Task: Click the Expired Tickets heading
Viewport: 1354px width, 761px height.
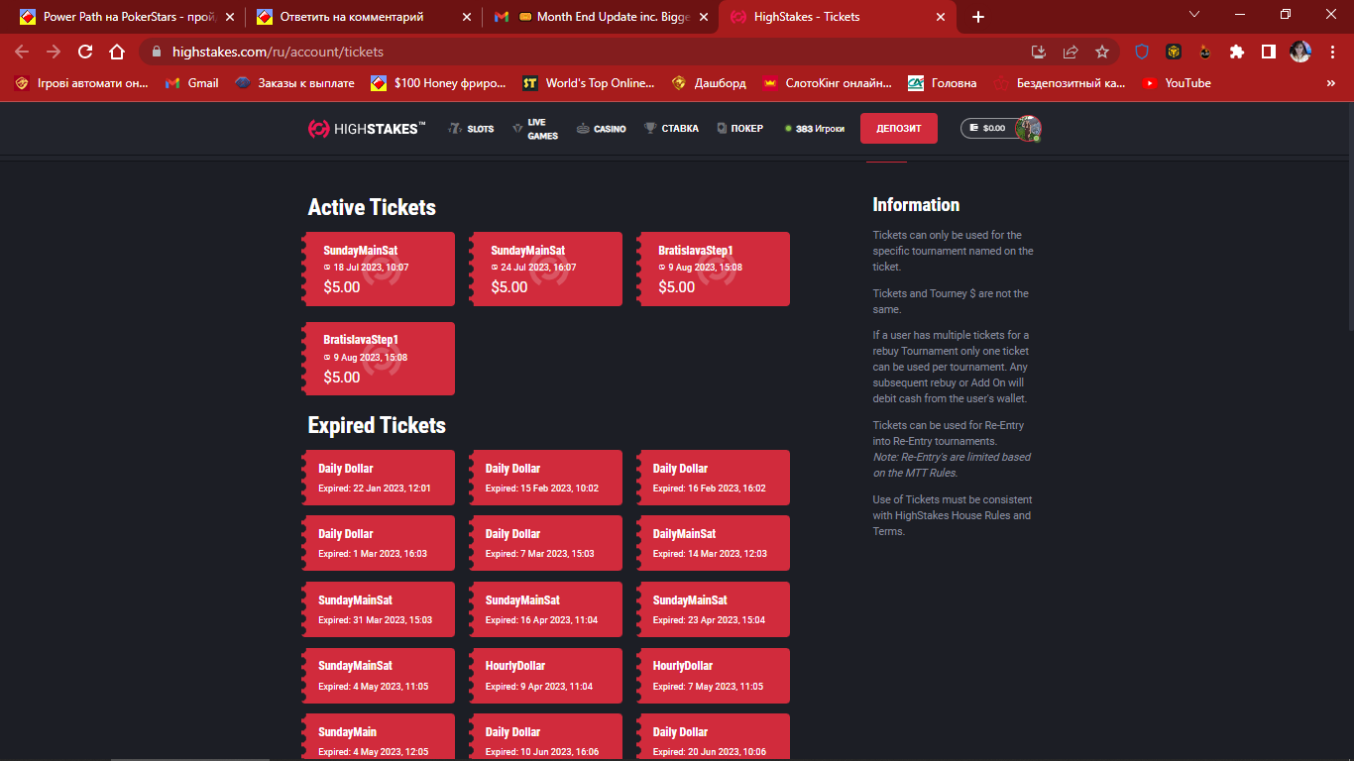Action: coord(377,425)
